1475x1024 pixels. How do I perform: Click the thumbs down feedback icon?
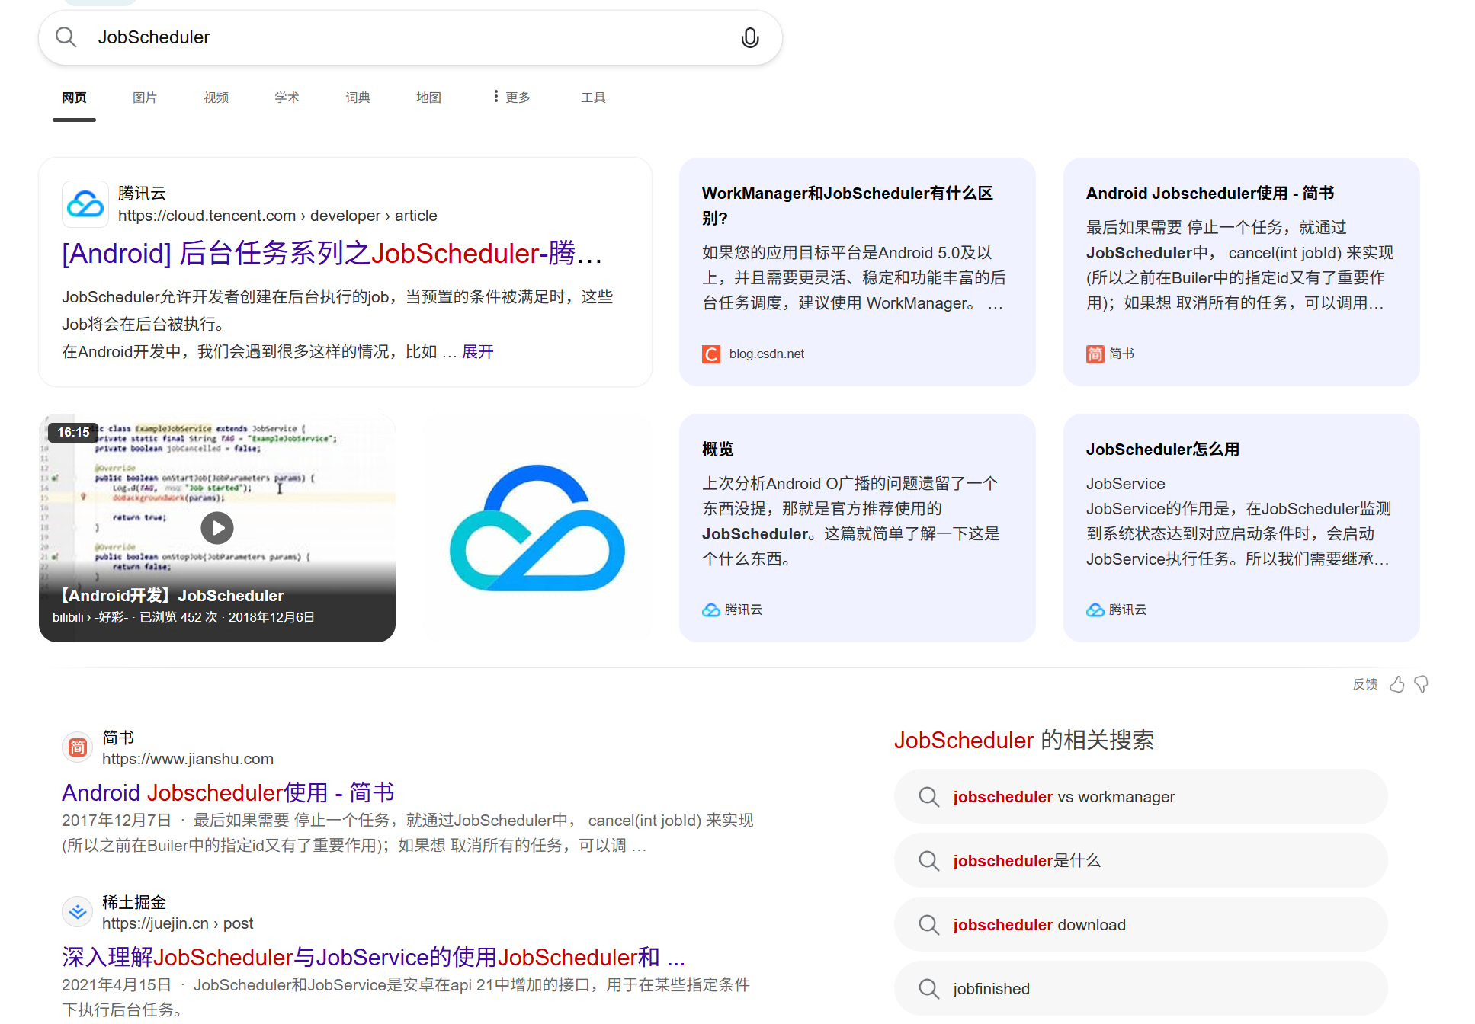pos(1422,684)
